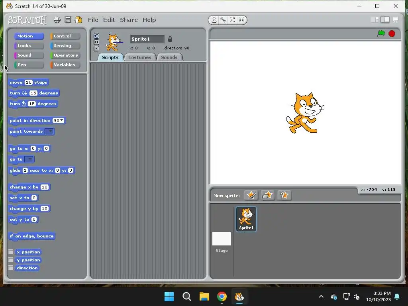Click the move 10 steps block
408x306 pixels.
tap(29, 82)
